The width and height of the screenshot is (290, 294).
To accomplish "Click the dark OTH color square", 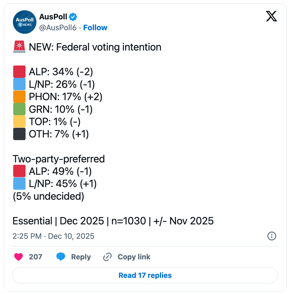I will [19, 134].
